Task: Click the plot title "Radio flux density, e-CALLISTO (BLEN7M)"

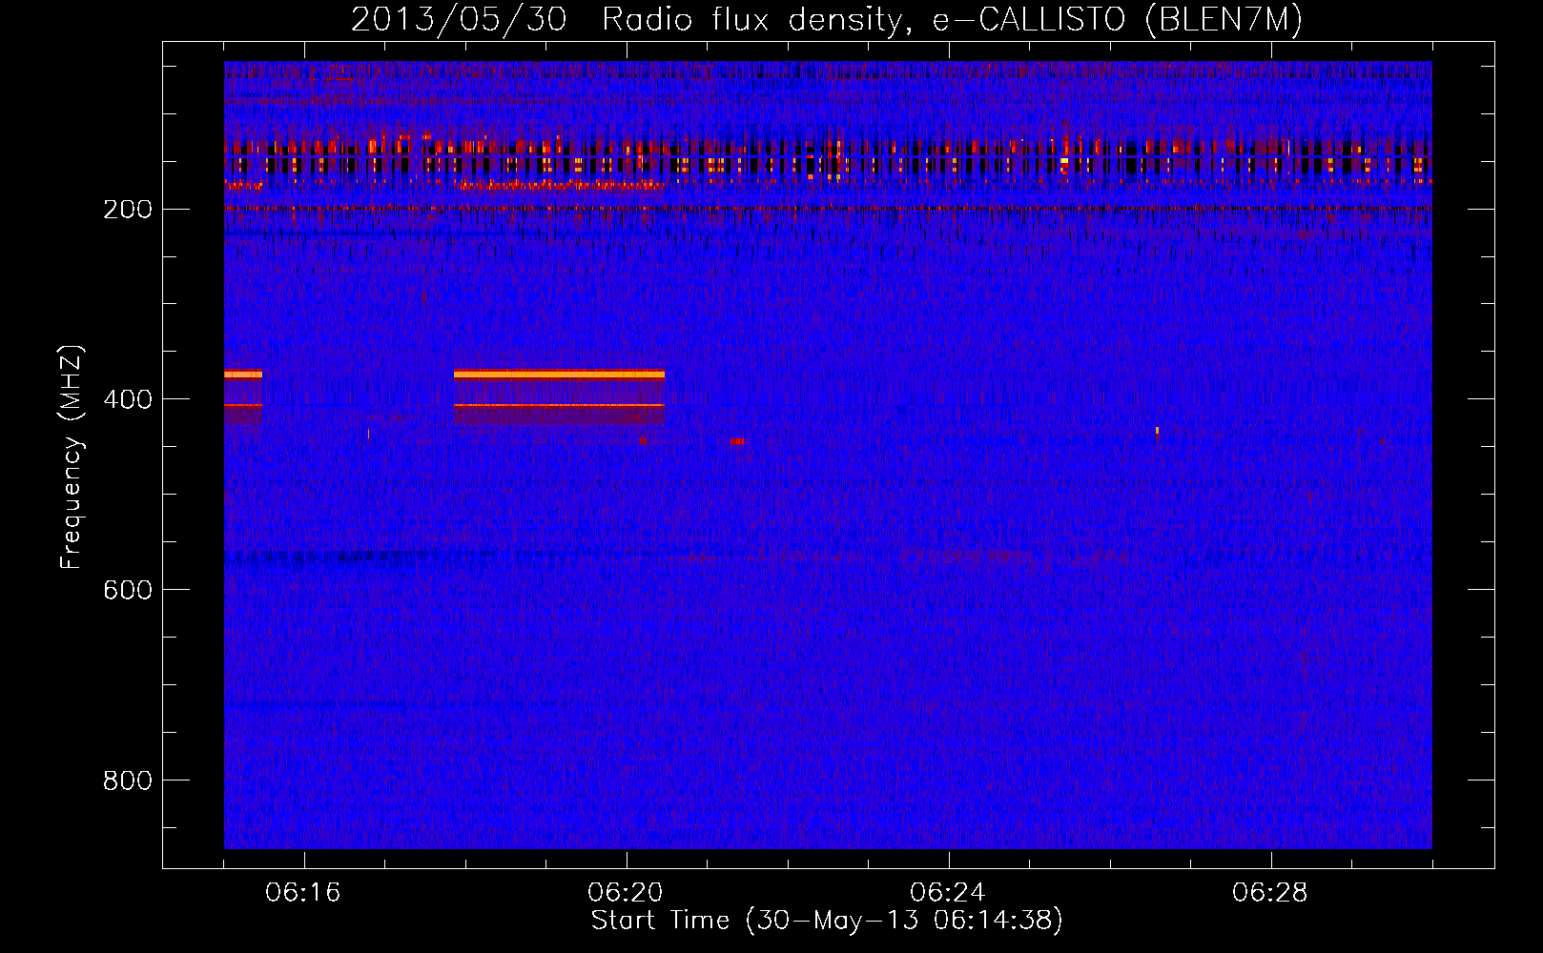Action: tap(951, 20)
